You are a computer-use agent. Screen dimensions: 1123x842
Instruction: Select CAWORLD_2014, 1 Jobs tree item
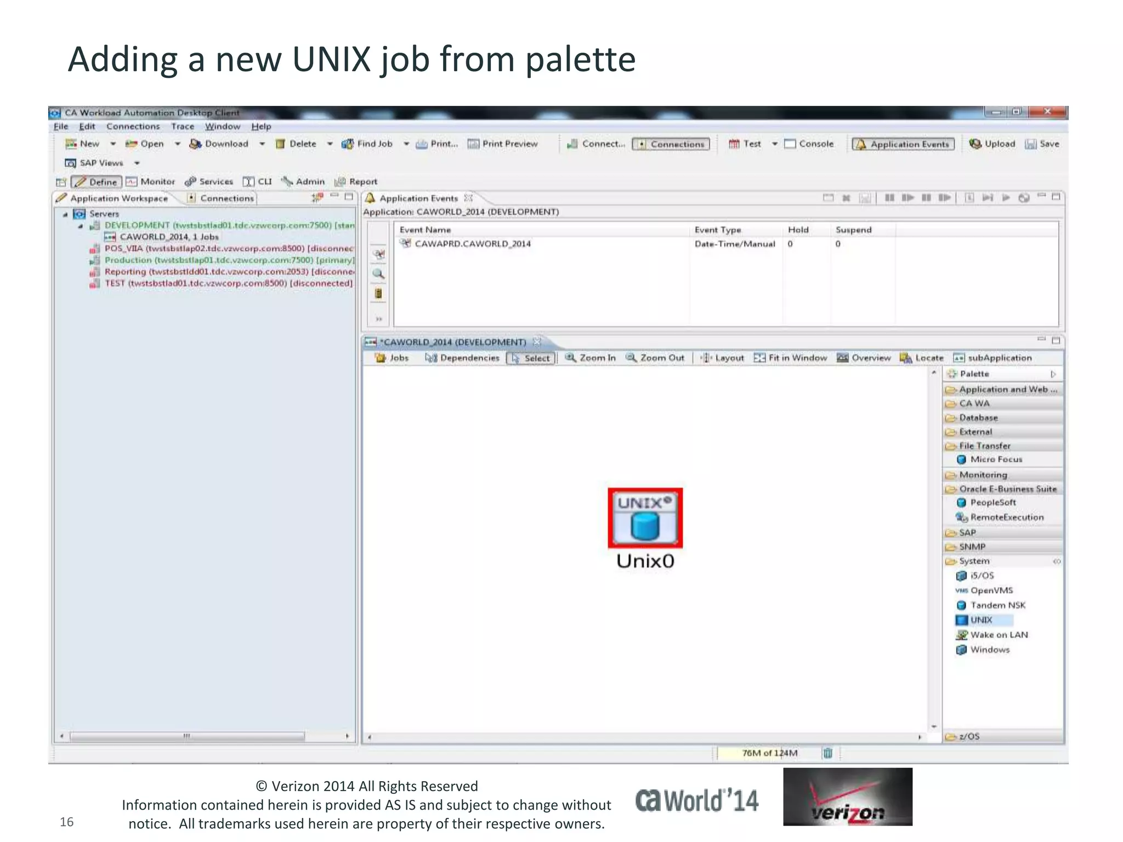pyautogui.click(x=162, y=237)
